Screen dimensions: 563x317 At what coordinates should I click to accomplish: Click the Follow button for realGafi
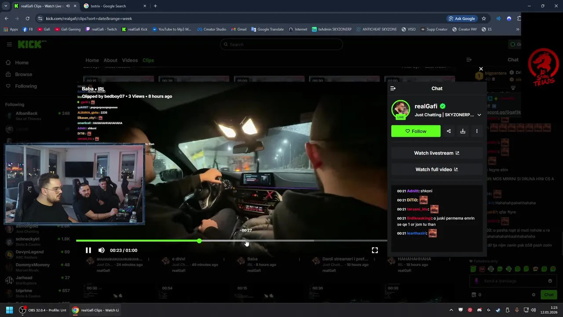coord(416,131)
